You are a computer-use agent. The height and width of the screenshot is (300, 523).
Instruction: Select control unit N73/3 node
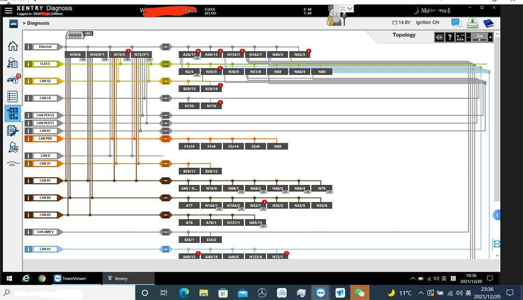click(119, 54)
